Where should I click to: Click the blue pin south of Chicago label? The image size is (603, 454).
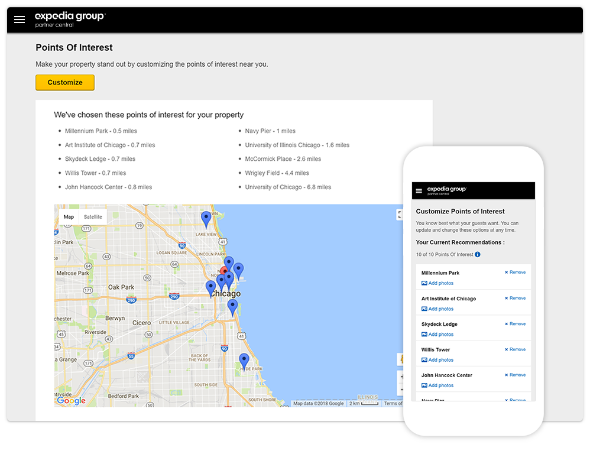[232, 308]
